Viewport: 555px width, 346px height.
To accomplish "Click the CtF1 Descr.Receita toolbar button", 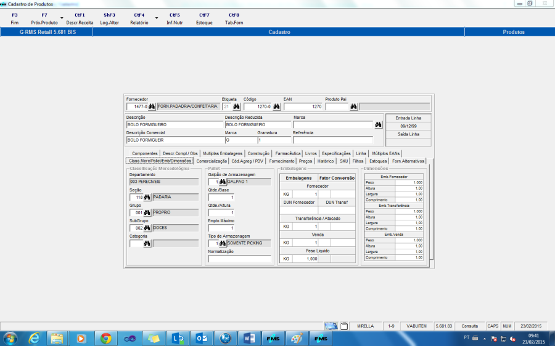I will (80, 18).
